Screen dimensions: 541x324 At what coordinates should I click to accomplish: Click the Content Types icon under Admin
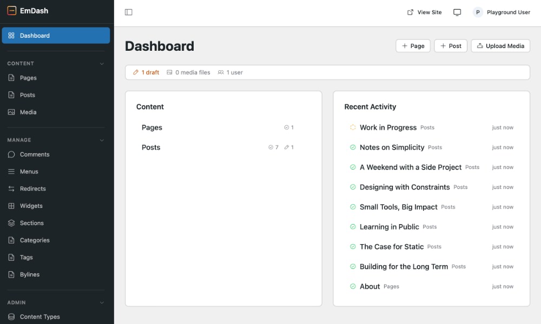(10, 317)
